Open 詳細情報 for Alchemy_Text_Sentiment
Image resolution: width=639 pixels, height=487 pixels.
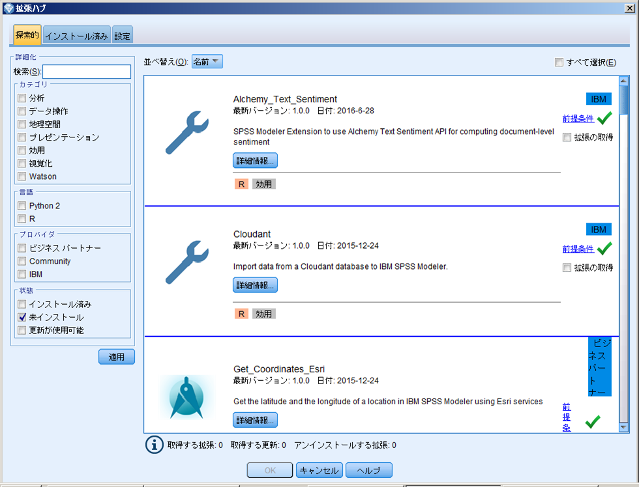click(255, 161)
